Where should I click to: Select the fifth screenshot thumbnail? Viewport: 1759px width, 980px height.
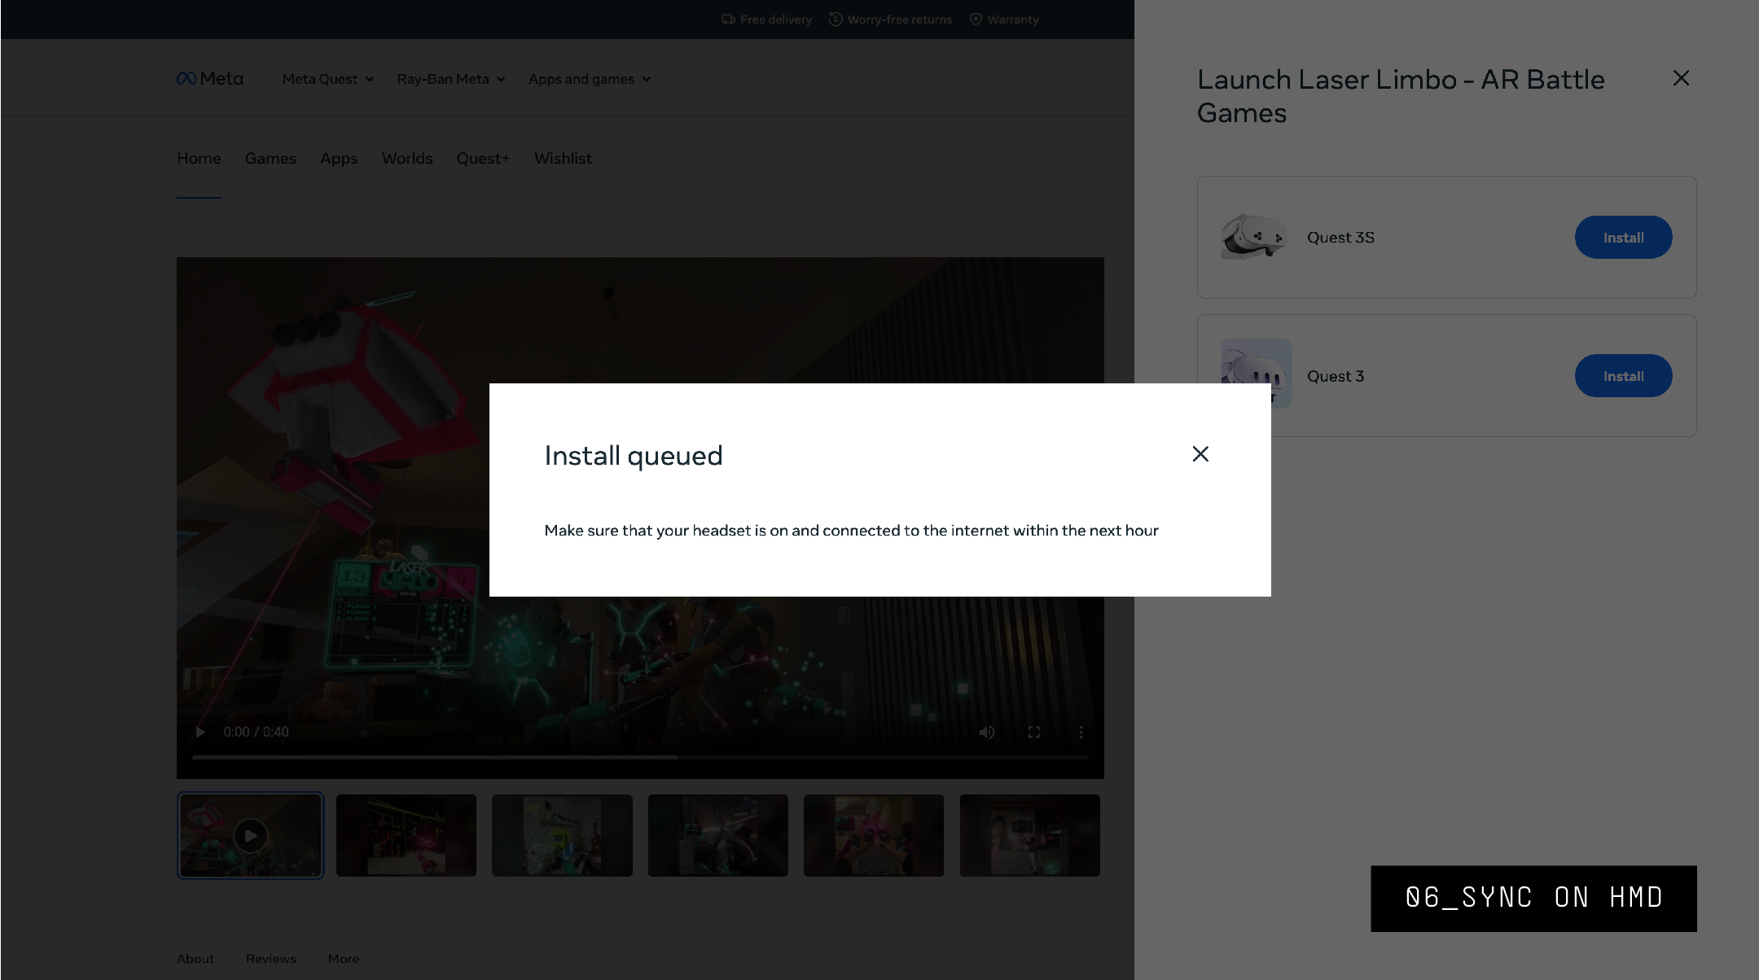[874, 835]
